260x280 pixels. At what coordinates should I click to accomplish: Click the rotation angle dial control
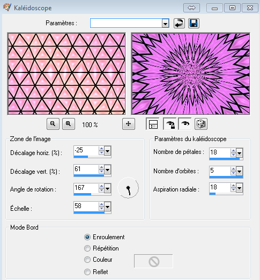128,188
